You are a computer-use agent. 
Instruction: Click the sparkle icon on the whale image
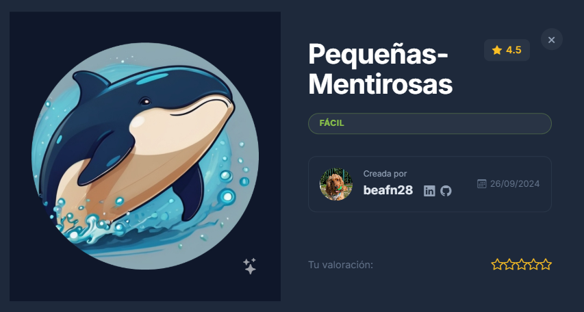pyautogui.click(x=249, y=266)
